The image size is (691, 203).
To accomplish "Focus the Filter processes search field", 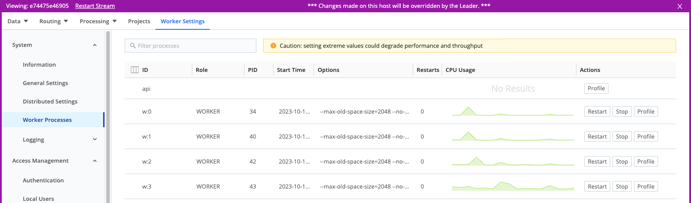I will [191, 46].
